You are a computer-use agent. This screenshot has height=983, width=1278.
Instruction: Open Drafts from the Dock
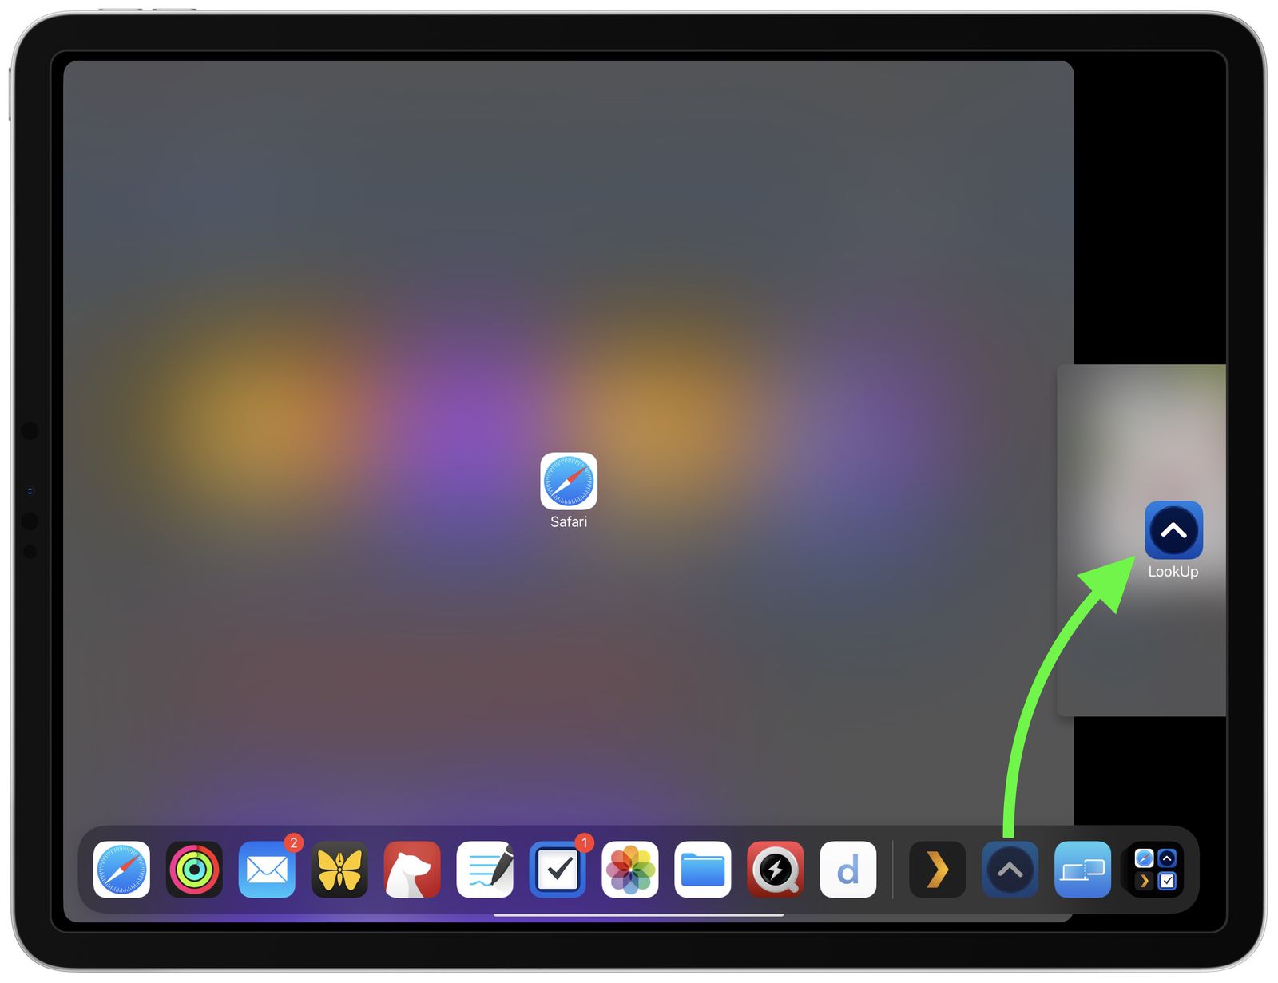pos(848,870)
